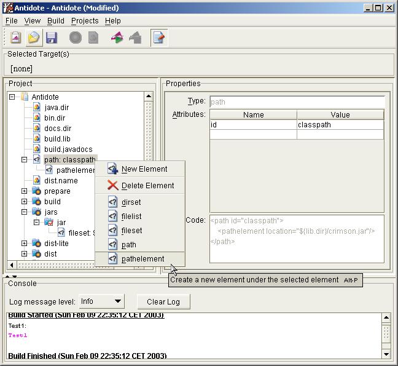The width and height of the screenshot is (398, 366).
Task: Click the New project toolbar icon
Action: (16, 38)
